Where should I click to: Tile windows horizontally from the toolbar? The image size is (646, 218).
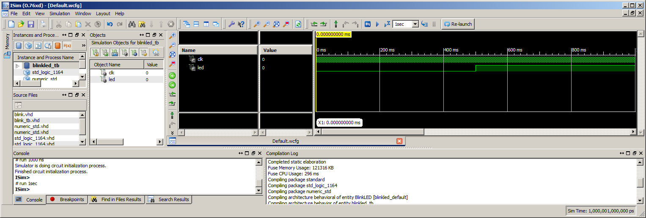click(196, 24)
